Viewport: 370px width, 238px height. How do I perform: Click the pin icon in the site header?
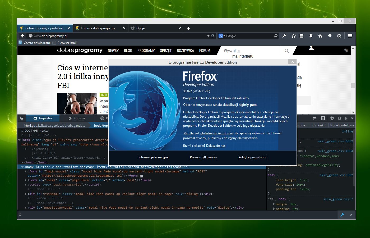pyautogui.click(x=346, y=50)
